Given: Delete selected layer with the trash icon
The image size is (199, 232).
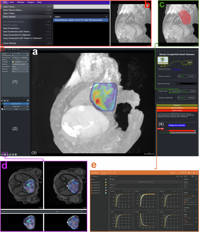Looking at the screenshot, I should click(x=28, y=101).
